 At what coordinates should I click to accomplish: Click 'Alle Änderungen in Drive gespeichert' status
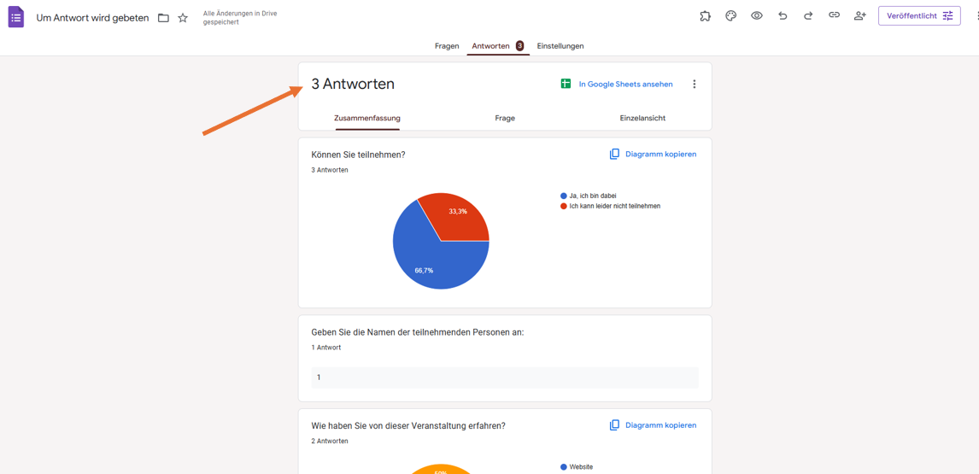(240, 17)
